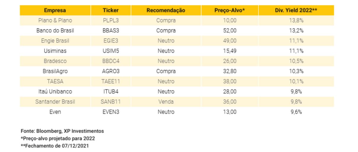
Task: Click the Empresa column header
Action: point(55,10)
